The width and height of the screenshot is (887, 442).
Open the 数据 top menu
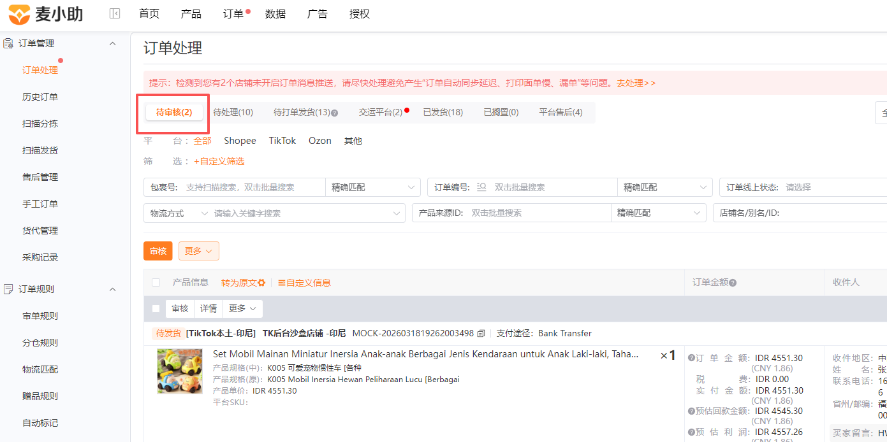(275, 14)
